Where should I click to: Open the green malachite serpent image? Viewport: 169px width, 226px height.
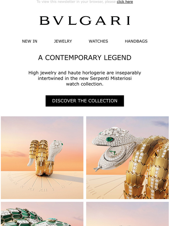pos(42,214)
